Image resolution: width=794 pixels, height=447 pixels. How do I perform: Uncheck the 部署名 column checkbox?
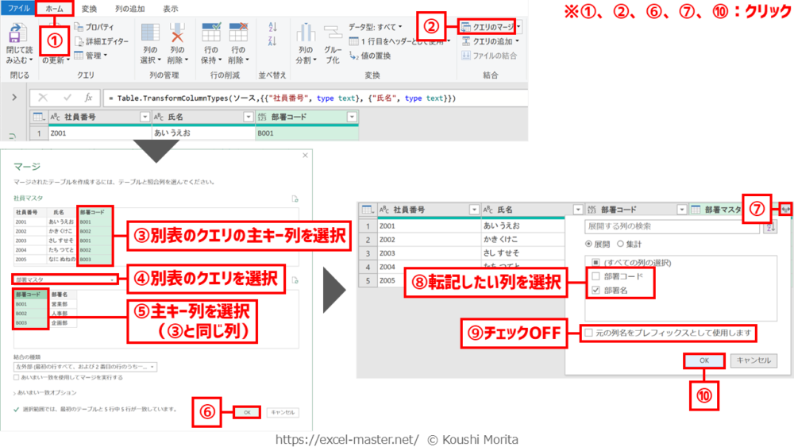pos(595,291)
